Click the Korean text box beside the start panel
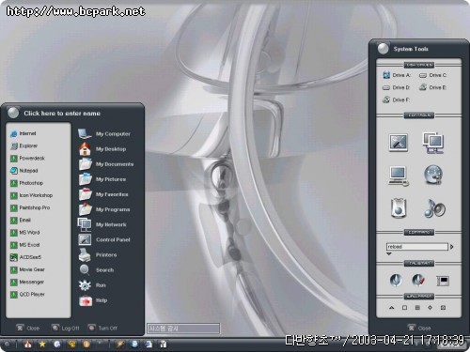The width and height of the screenshot is (470, 352). pyautogui.click(x=183, y=329)
